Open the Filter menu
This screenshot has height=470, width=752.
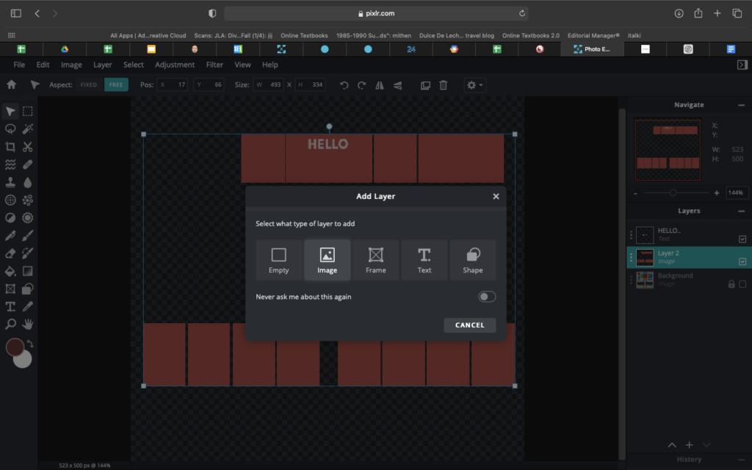tap(214, 65)
